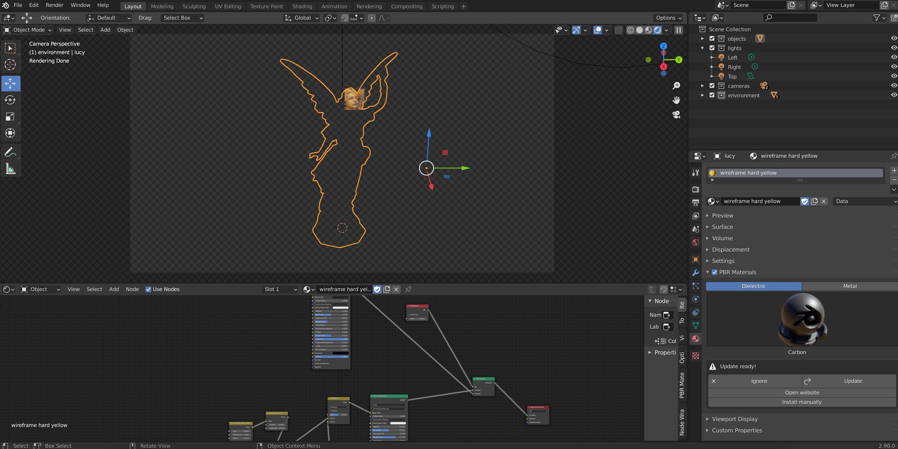Select the Transform tool

(10, 133)
